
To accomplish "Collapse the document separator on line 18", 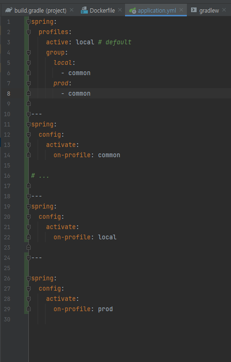I will 28,196.
